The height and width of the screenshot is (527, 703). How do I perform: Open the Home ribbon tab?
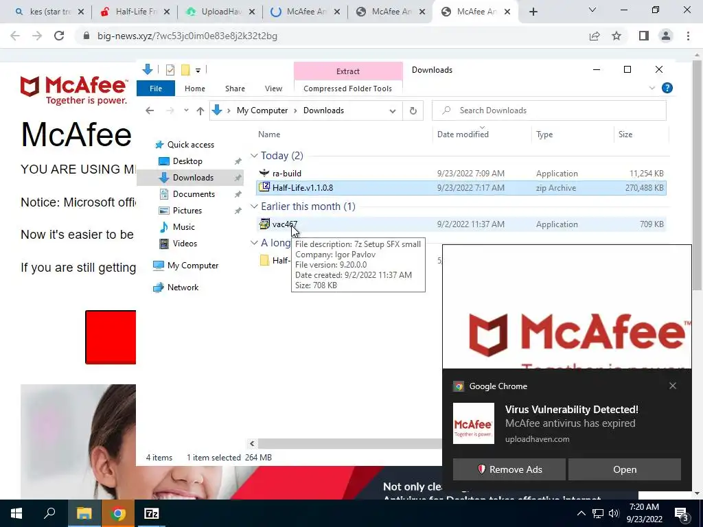coord(194,89)
